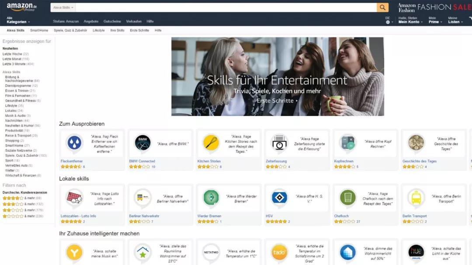Open the Angebote link
472x265 pixels.
(x=91, y=21)
